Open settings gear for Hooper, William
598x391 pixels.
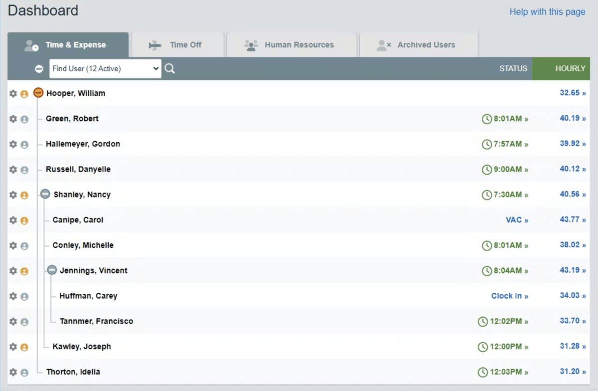click(x=13, y=94)
